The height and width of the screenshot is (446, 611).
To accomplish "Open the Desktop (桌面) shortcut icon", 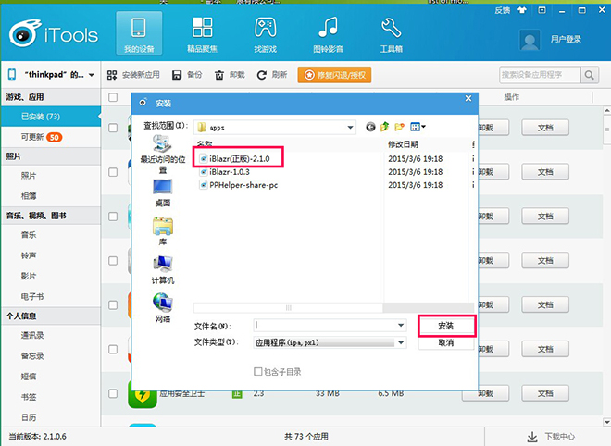I will coord(163,187).
